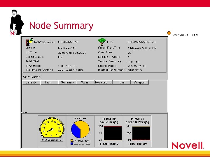This screenshot has height=157, width=210.
Task: Sort alarms by Severity column
Action: (31, 83)
